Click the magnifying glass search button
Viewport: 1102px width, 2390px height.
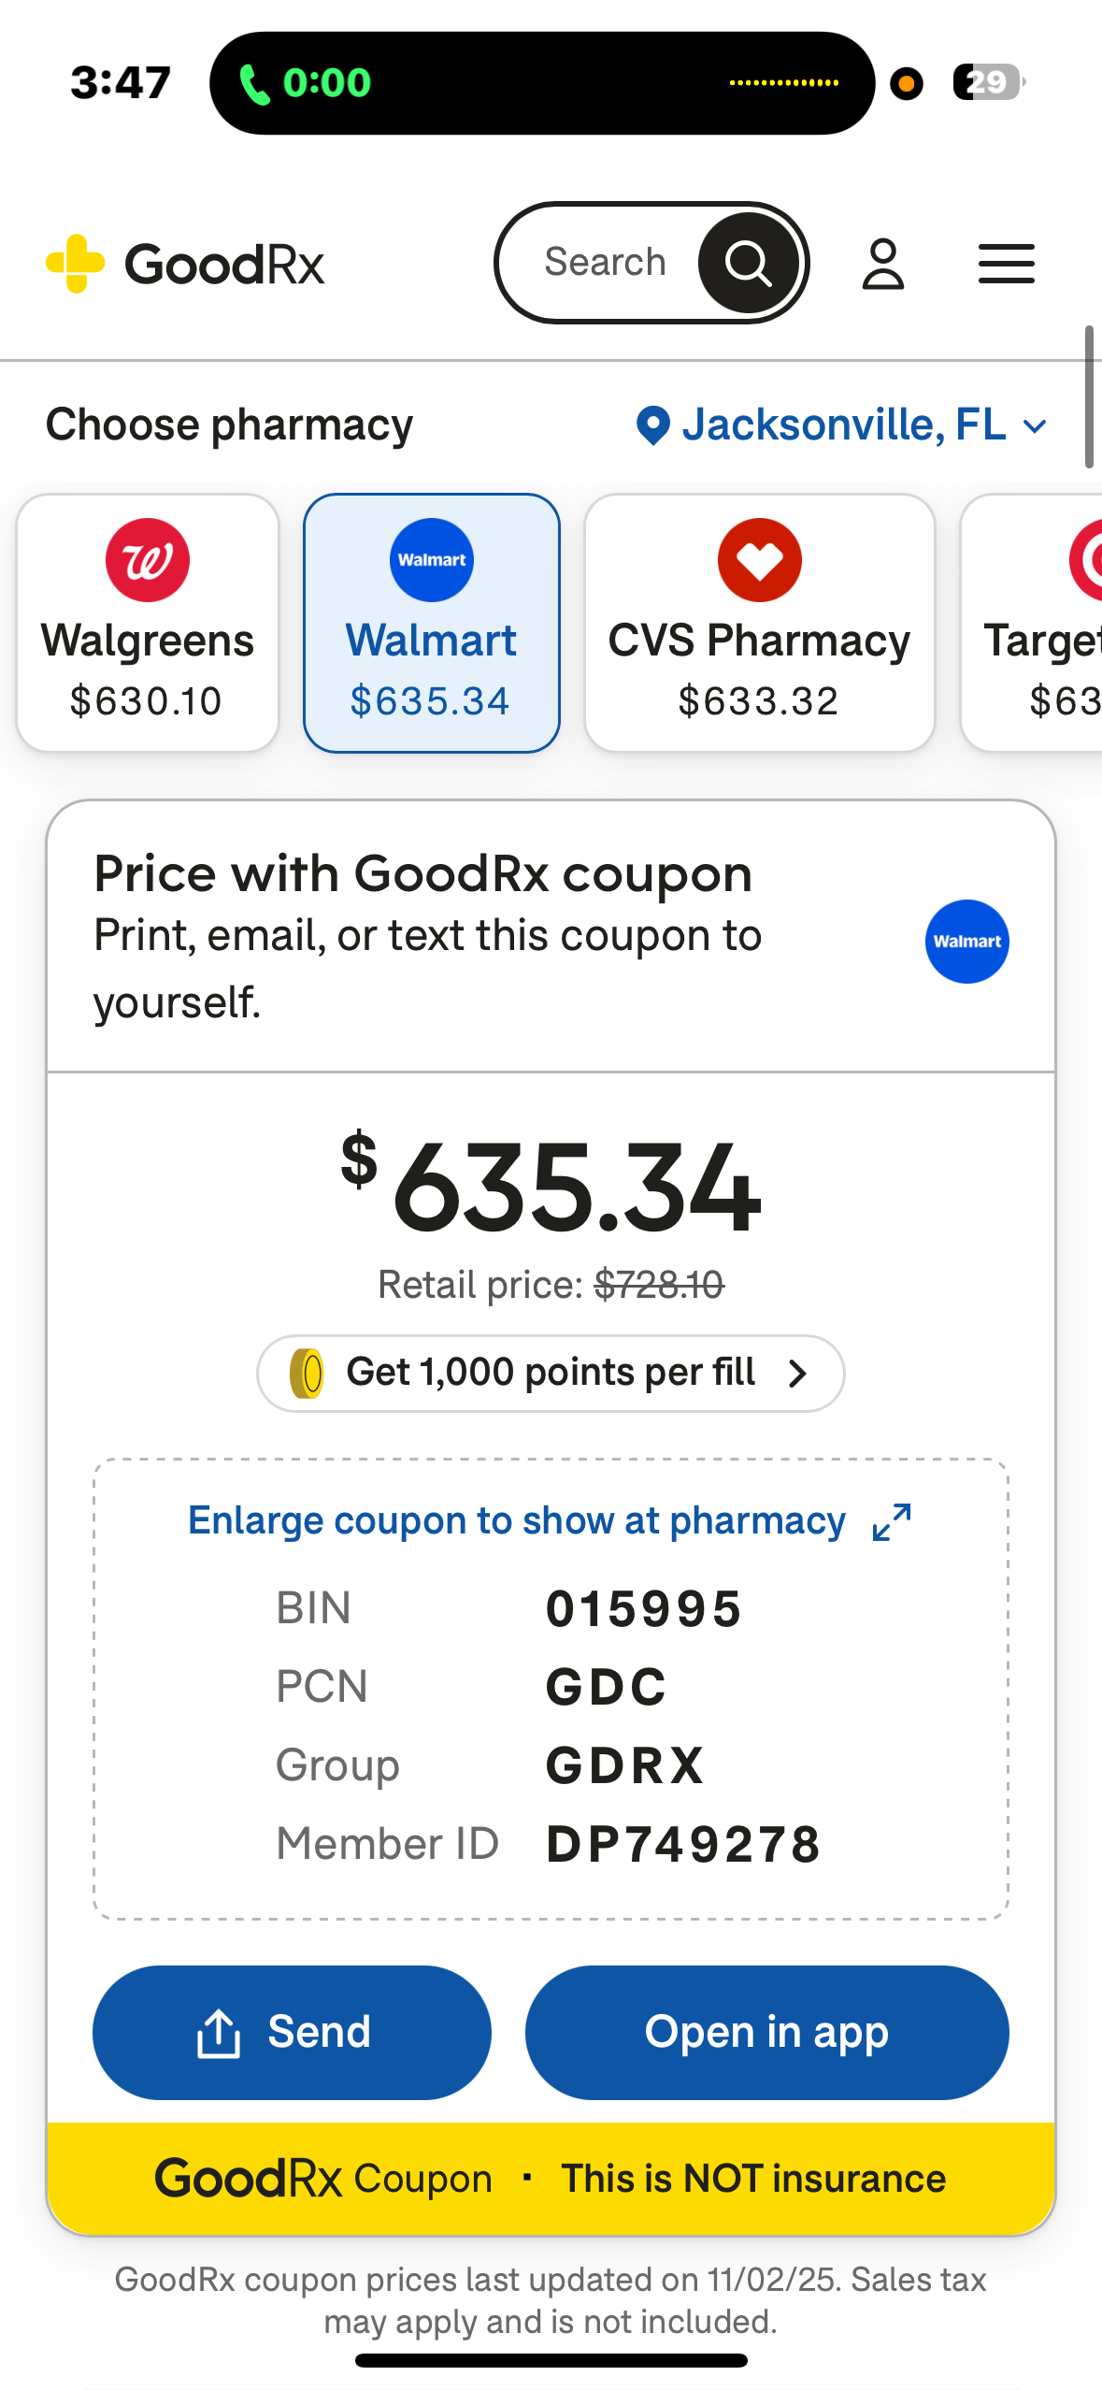748,263
